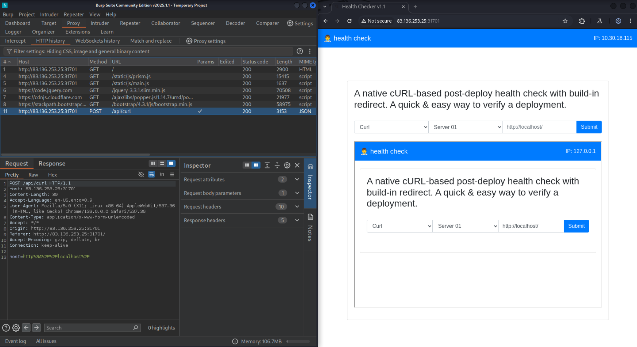
Task: Click the Inspector side tab icon
Action: tap(310, 167)
